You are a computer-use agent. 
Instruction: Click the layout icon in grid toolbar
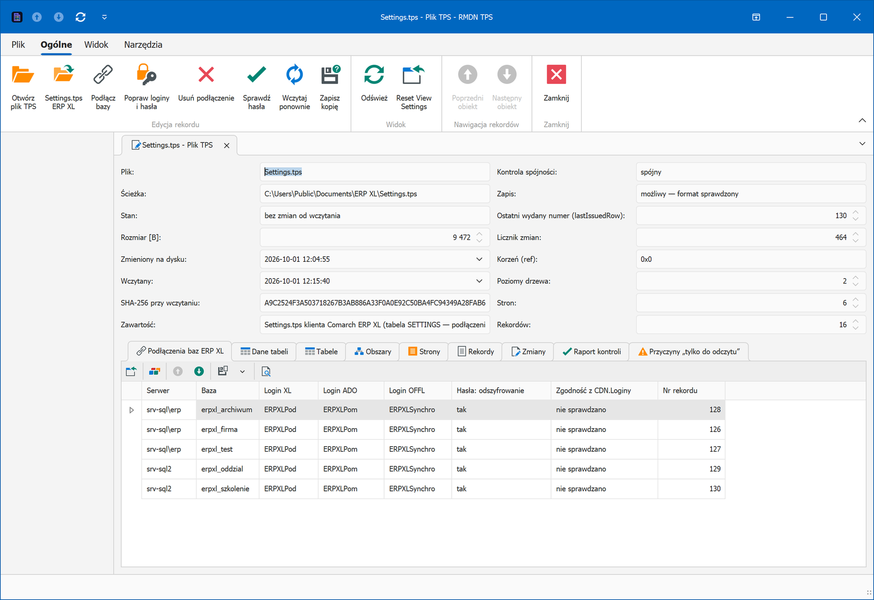click(x=223, y=371)
